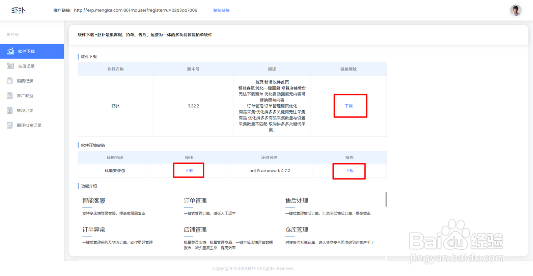Click the 版本号 column header

tap(193, 69)
